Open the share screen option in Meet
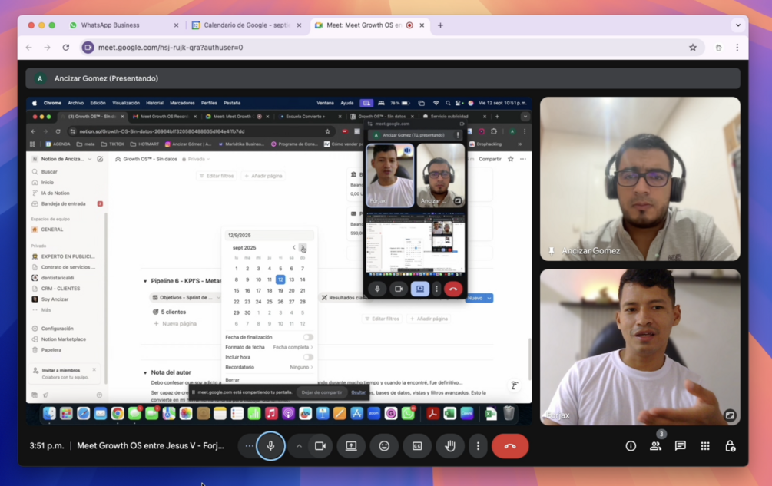772x486 pixels. (351, 446)
